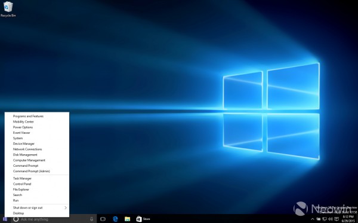Expand the 'Shut down or sign out' submenu

click(x=37, y=207)
